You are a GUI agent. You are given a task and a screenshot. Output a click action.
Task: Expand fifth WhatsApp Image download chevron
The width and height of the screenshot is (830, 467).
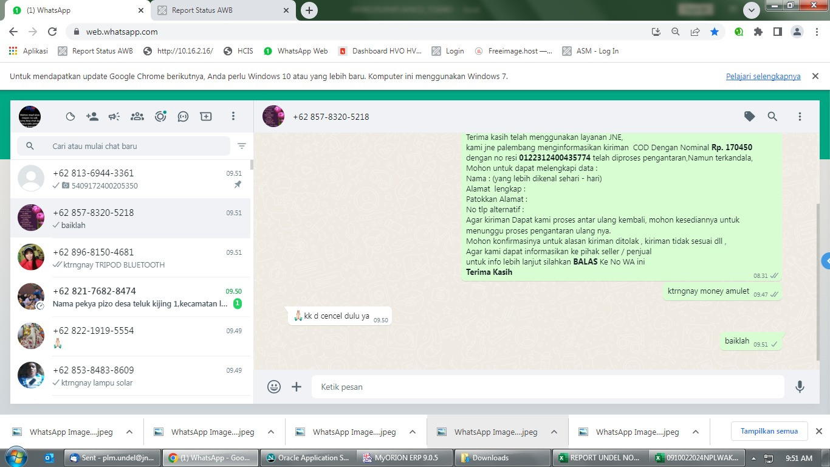[696, 432]
